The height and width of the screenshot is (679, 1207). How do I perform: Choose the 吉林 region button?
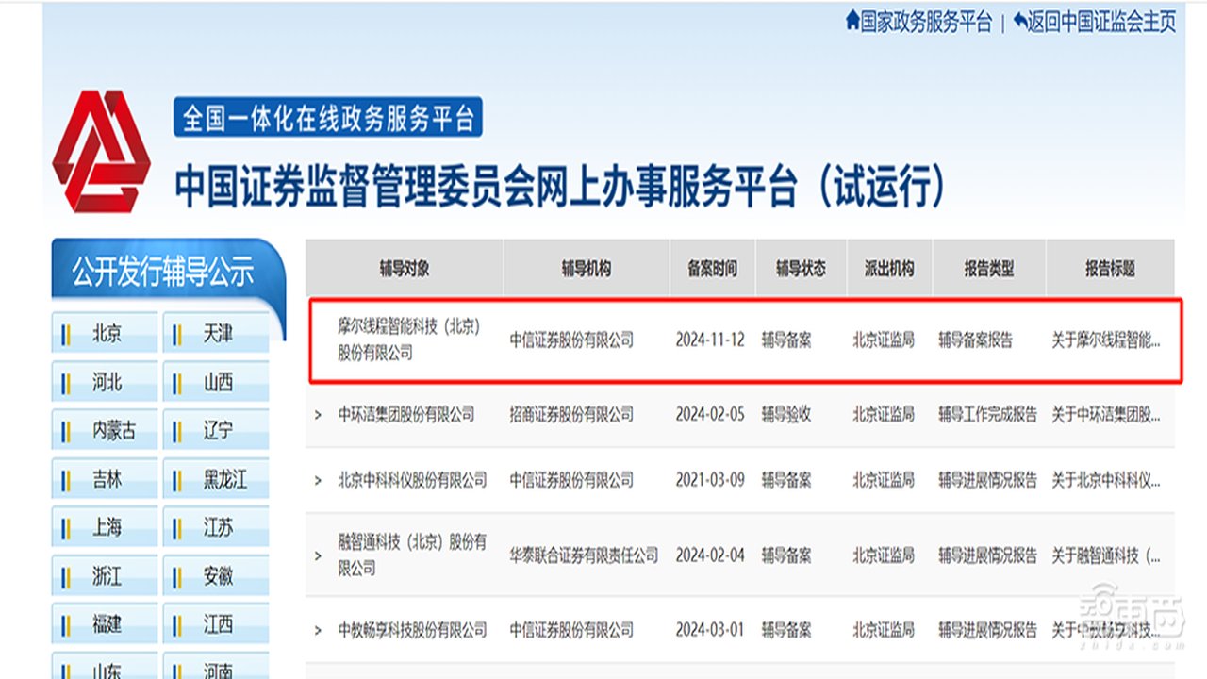(x=106, y=479)
